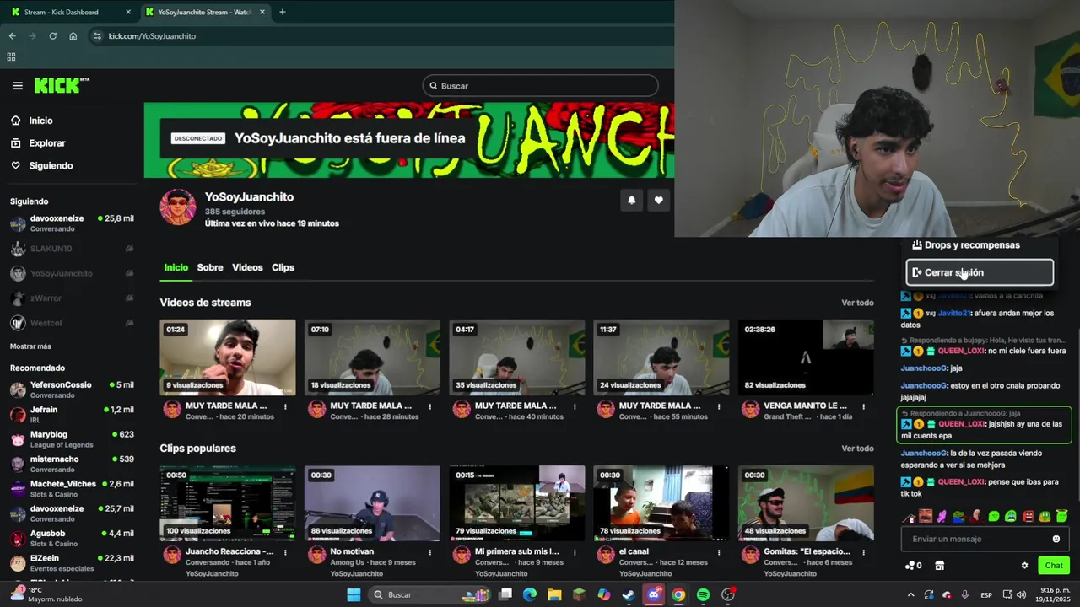
Task: Switch to the Clips tab
Action: pos(283,267)
